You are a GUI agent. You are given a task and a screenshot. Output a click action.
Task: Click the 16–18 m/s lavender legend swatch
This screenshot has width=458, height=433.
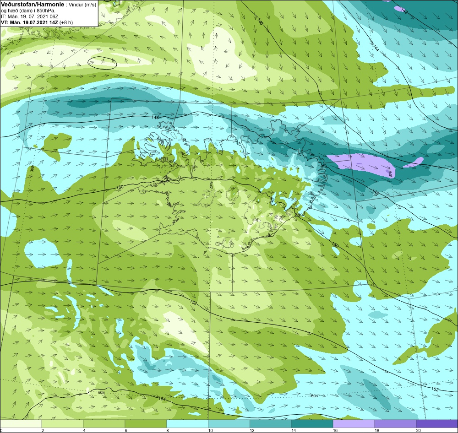point(354,424)
